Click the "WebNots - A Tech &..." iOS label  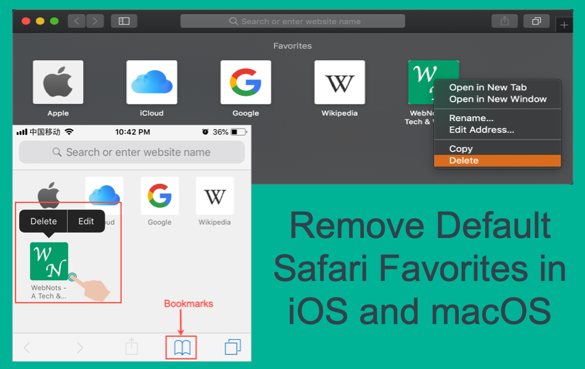click(x=49, y=292)
